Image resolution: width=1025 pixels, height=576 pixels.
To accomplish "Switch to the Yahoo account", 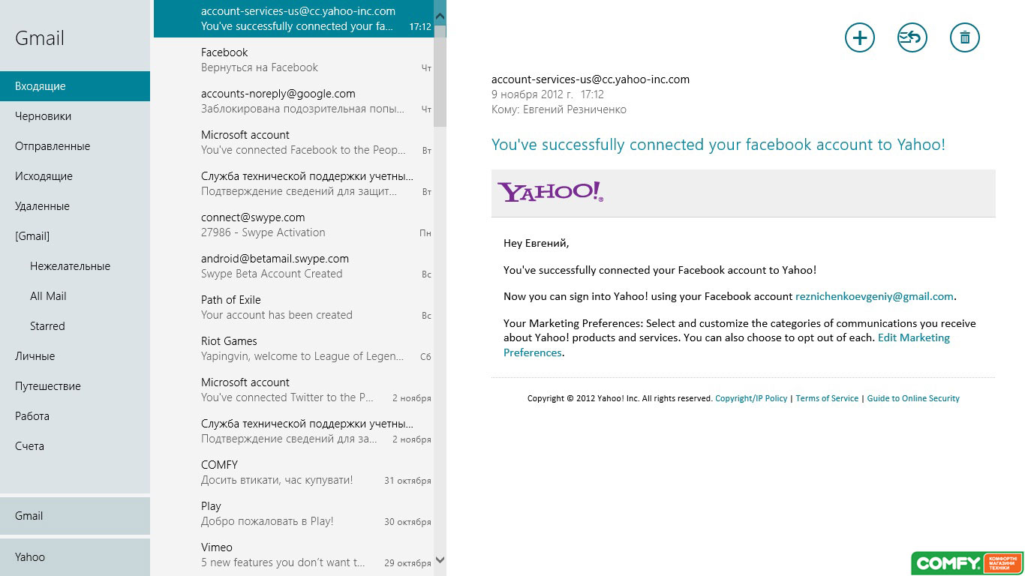I will pos(75,557).
